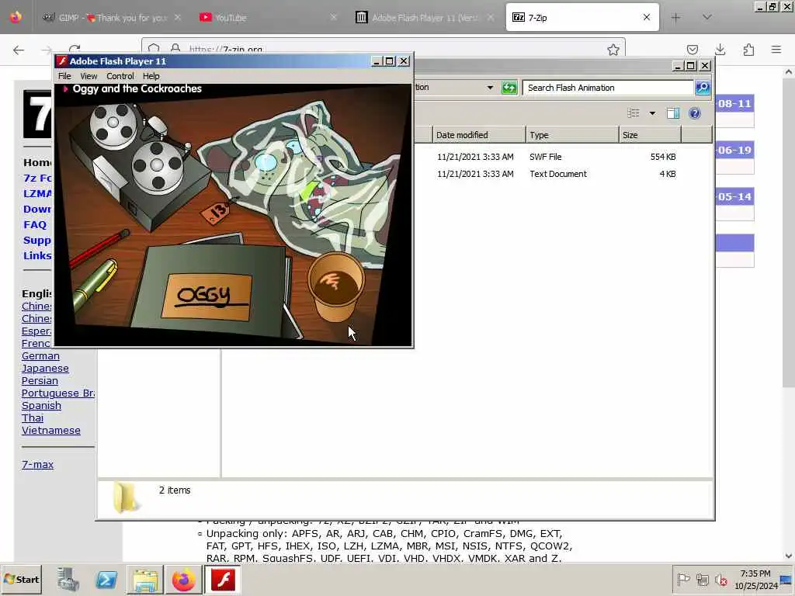Image resolution: width=795 pixels, height=596 pixels.
Task: Switch to the GIMP browser tab
Action: (112, 18)
